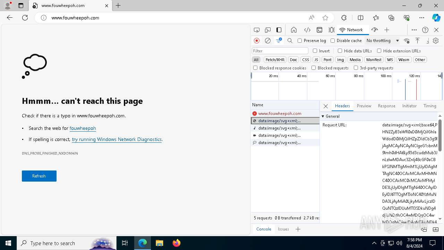Open network search magnifier
The image size is (444, 250).
click(290, 41)
